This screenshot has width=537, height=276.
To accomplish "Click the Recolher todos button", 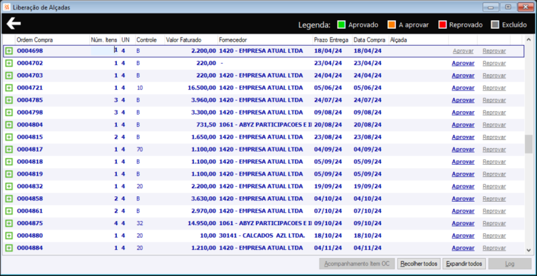I will click(419, 264).
